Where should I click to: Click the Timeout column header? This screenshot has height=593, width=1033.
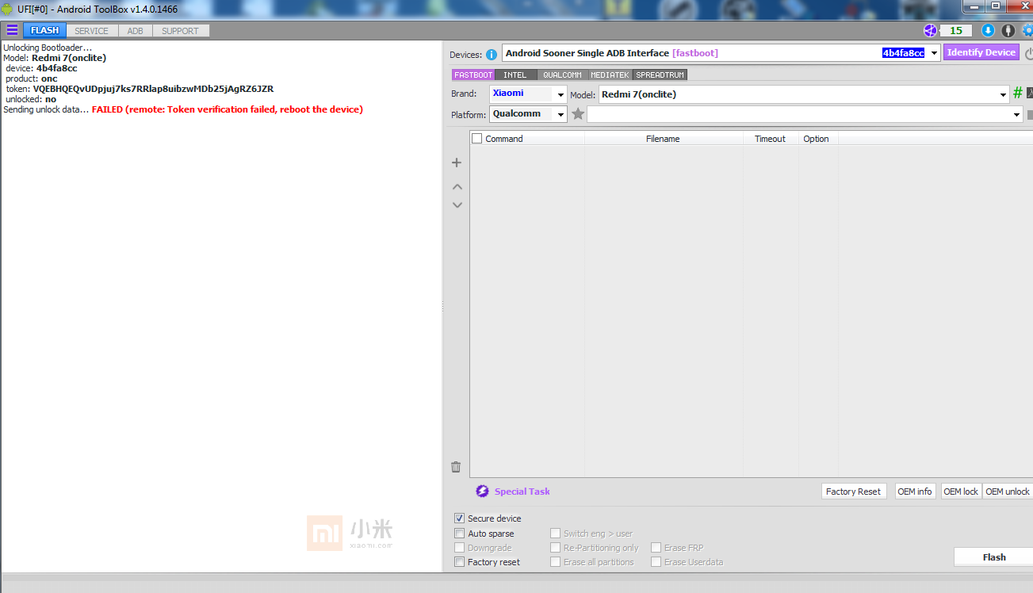coord(770,139)
